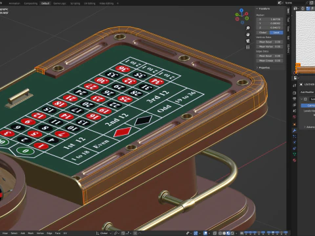Open the Modifiers wrench tab icon
Image resolution: width=315 pixels, height=236 pixels.
(x=295, y=130)
